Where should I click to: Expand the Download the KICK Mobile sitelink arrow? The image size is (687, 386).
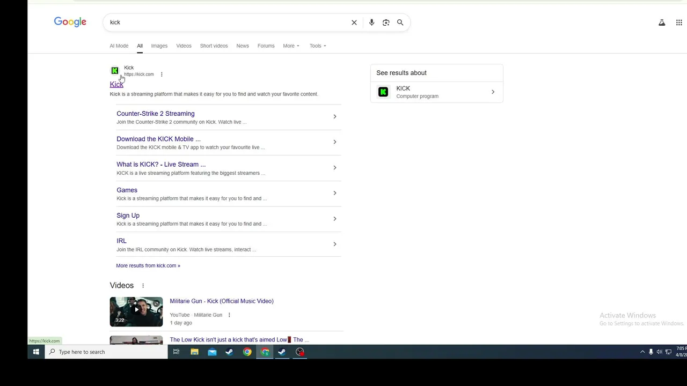(334, 142)
